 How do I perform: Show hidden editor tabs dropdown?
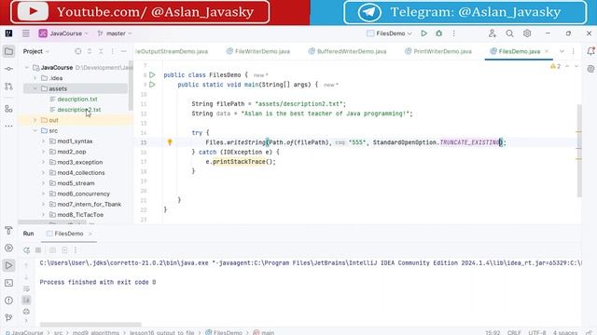[562, 51]
